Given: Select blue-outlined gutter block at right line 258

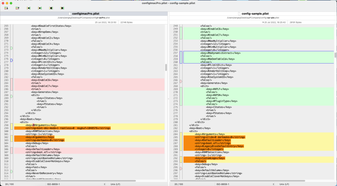Looking at the screenshot, I should pos(181,57).
